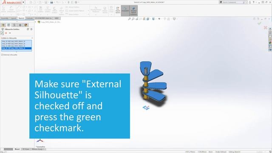
Task: Select the Convert Entities tool
Action: click(x=48, y=9)
